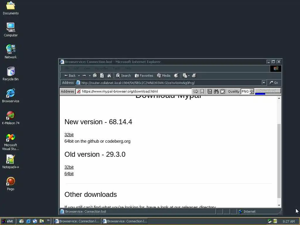Open the History icon in IE toolbar
300x225 pixels.
tap(176, 76)
